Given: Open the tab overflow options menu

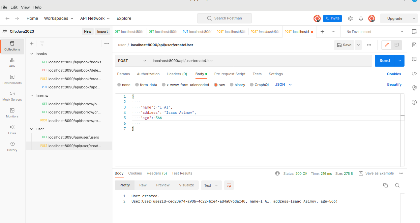Looking at the screenshot, I should click(x=333, y=32).
